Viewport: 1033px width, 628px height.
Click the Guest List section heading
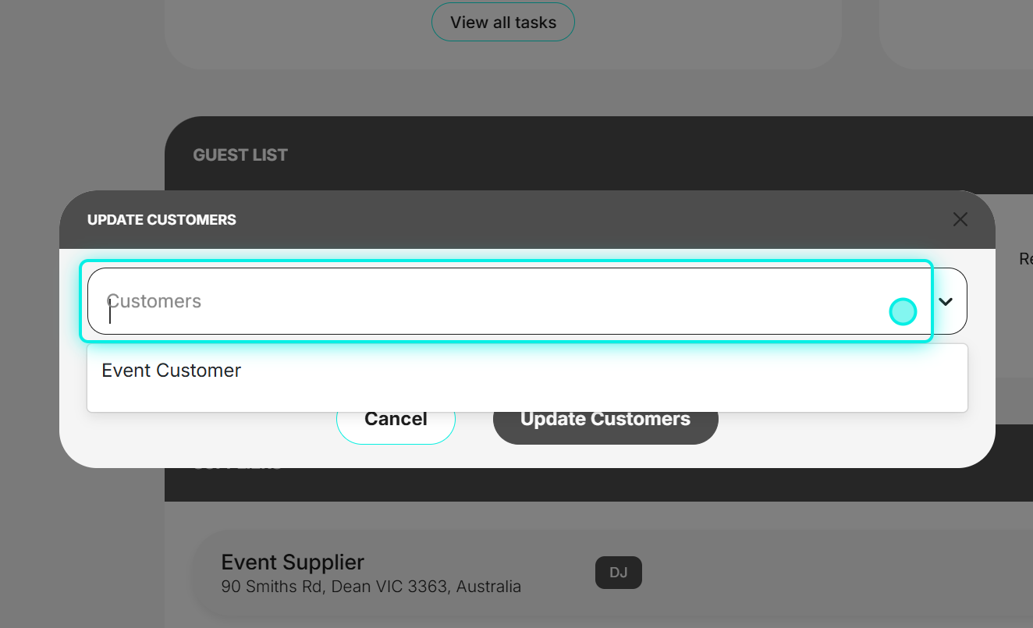[240, 155]
